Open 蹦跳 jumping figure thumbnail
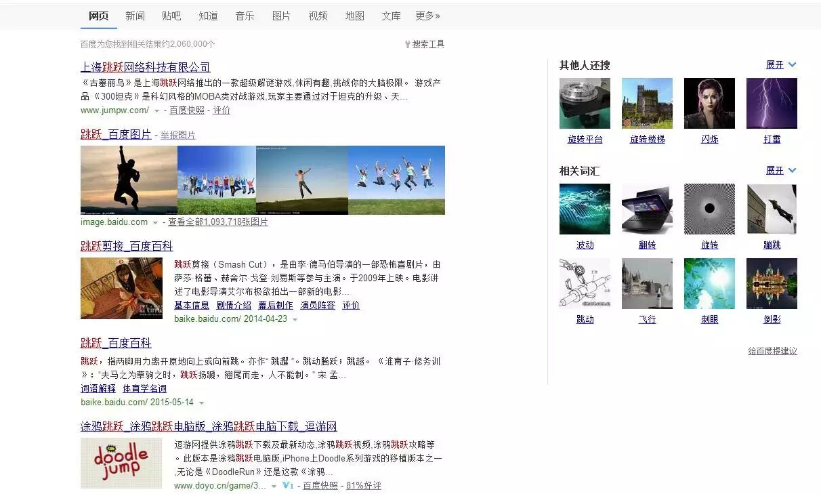 [772, 209]
